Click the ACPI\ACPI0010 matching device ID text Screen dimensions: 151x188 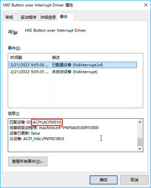(47, 122)
